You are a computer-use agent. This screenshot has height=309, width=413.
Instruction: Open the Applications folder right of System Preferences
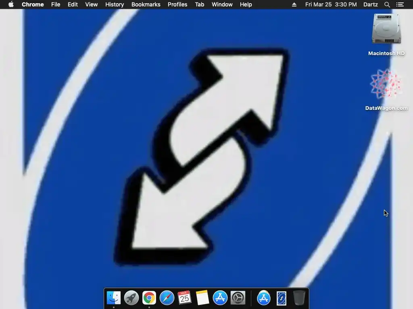click(x=264, y=298)
